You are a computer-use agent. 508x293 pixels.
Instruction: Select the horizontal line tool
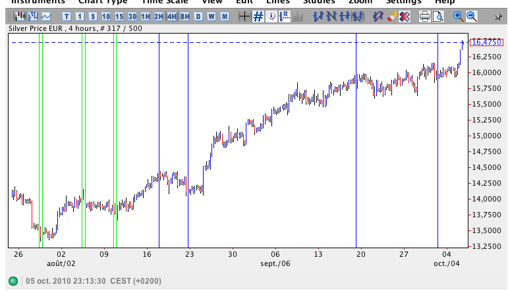click(x=345, y=16)
